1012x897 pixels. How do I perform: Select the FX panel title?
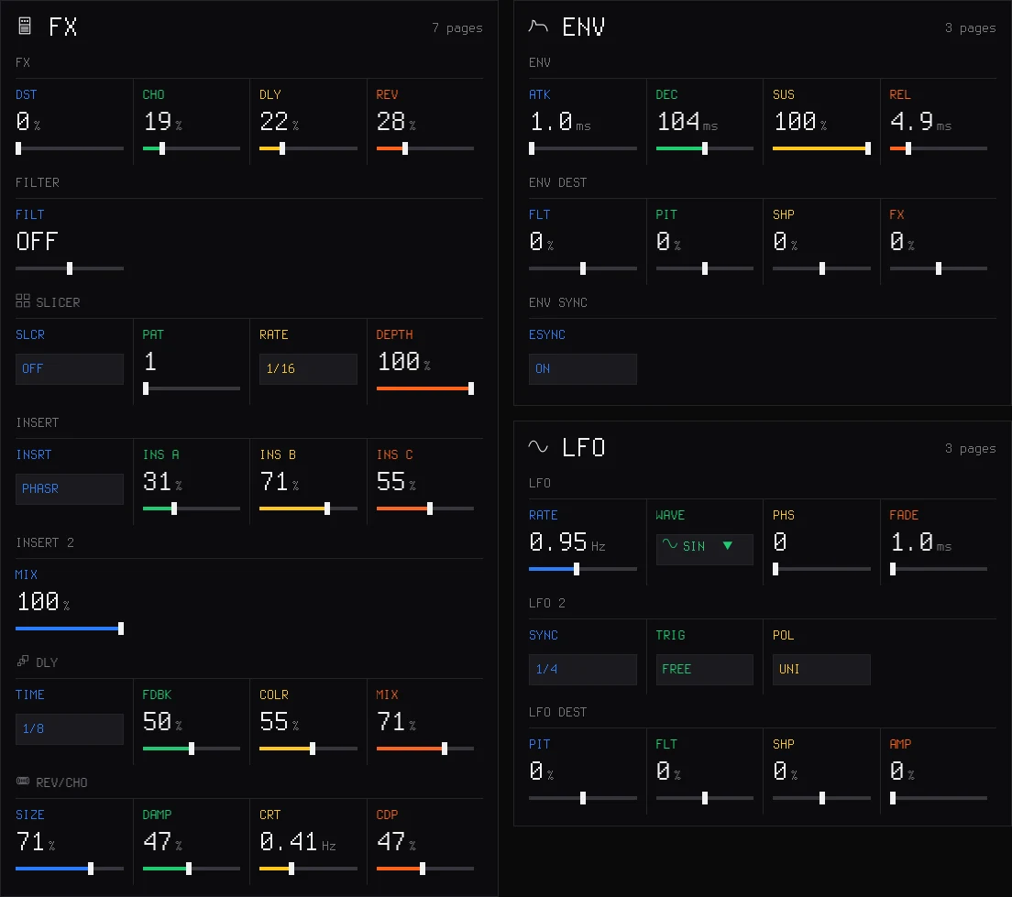coord(63,27)
